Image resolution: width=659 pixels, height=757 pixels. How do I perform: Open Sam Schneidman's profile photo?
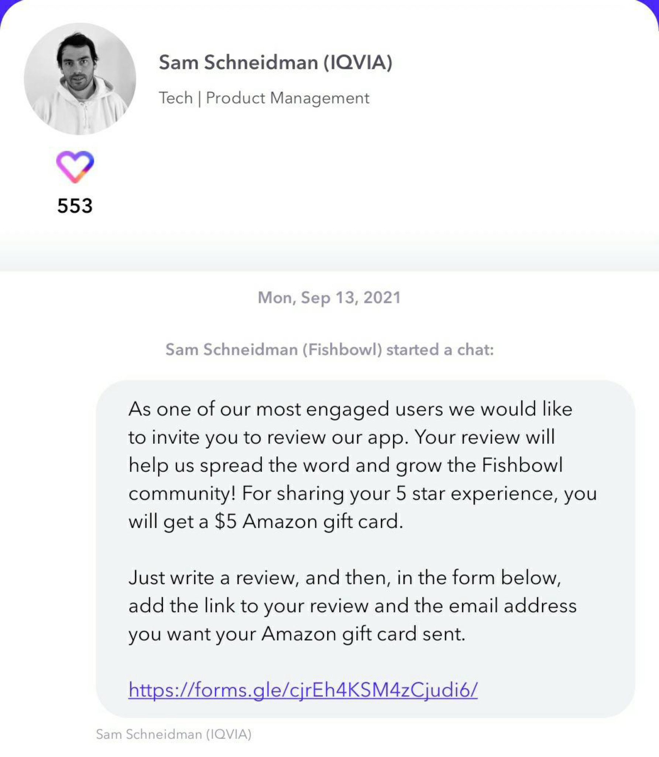pos(80,79)
